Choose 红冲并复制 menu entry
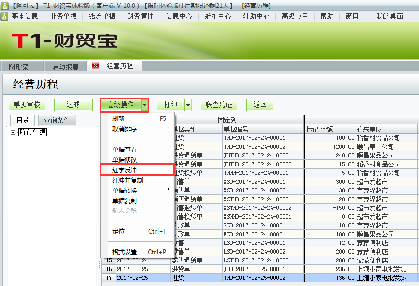The height and width of the screenshot is (286, 419). point(138,180)
